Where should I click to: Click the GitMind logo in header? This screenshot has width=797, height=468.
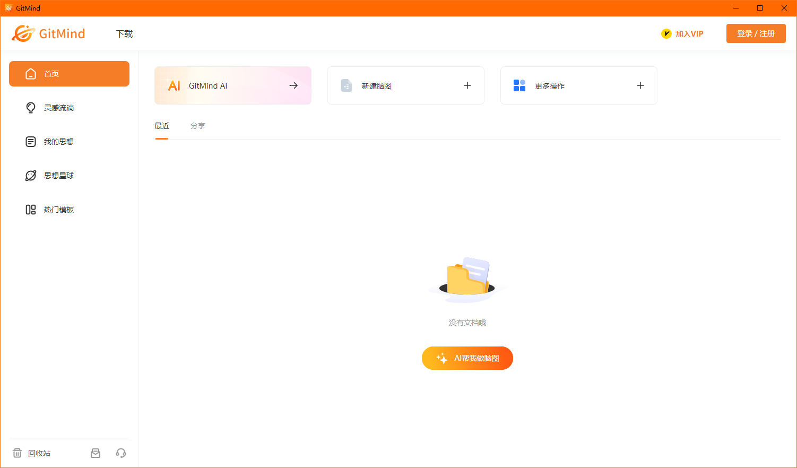pyautogui.click(x=48, y=33)
